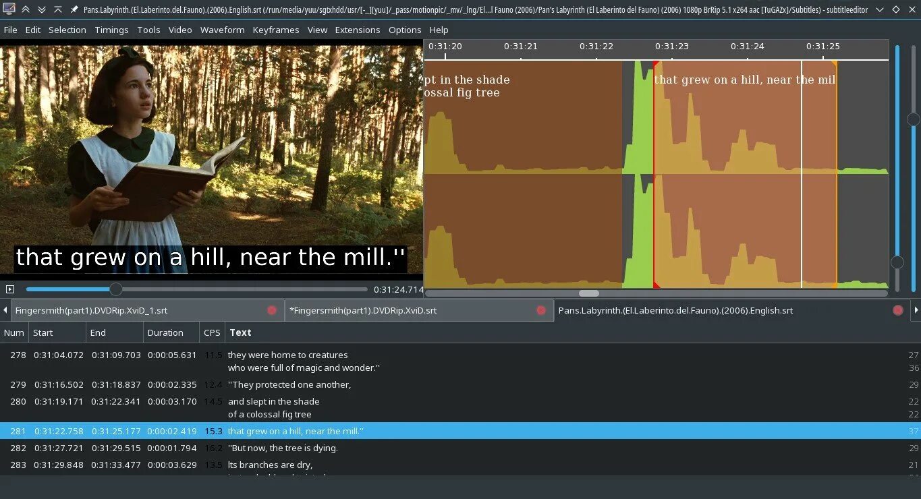Click the CPS column header
Screen dimensions: 921x499
(212, 332)
